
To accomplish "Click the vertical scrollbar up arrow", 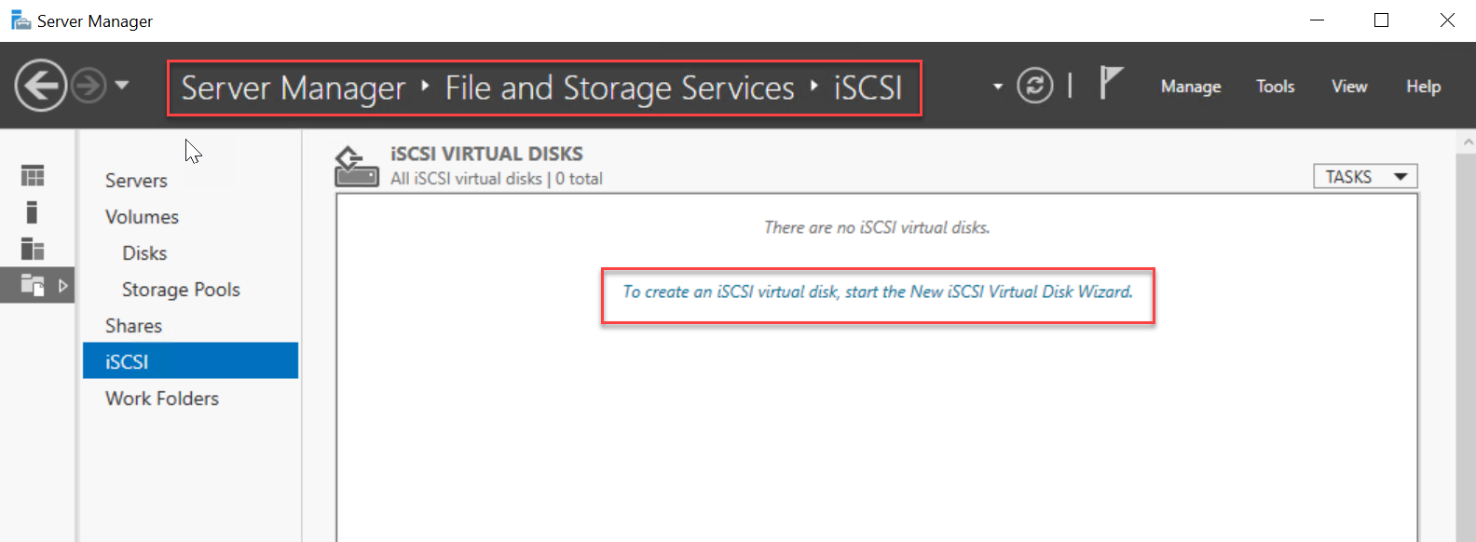I will click(x=1468, y=142).
